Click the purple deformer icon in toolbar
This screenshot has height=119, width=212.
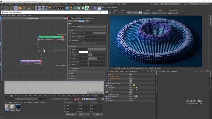coord(95,8)
